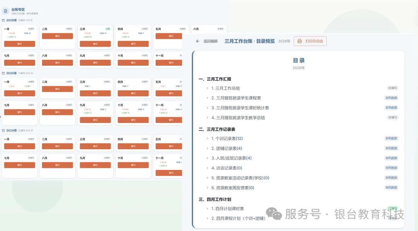
Task: Click 填写 on the 2024 三月 card
Action: pyautogui.click(x=95, y=146)
